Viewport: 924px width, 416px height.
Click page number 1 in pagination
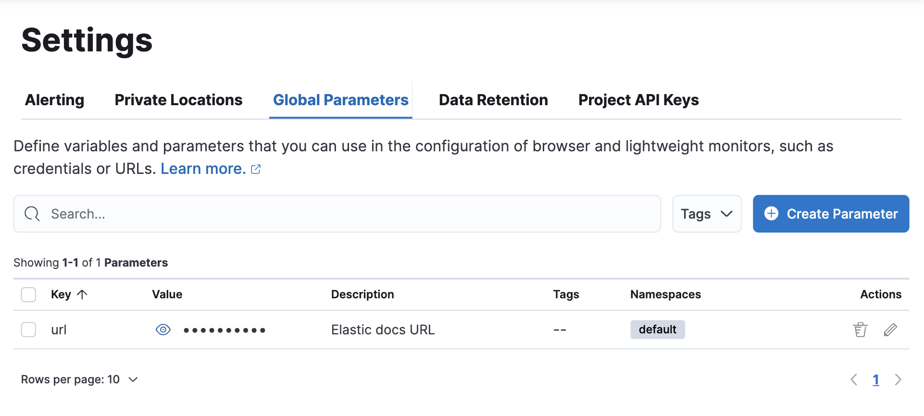point(875,379)
